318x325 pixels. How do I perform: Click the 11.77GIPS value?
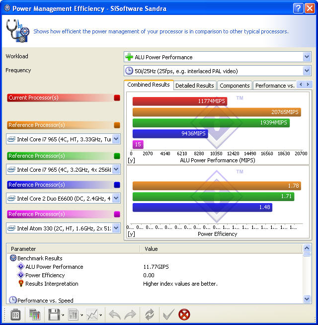tap(156, 267)
